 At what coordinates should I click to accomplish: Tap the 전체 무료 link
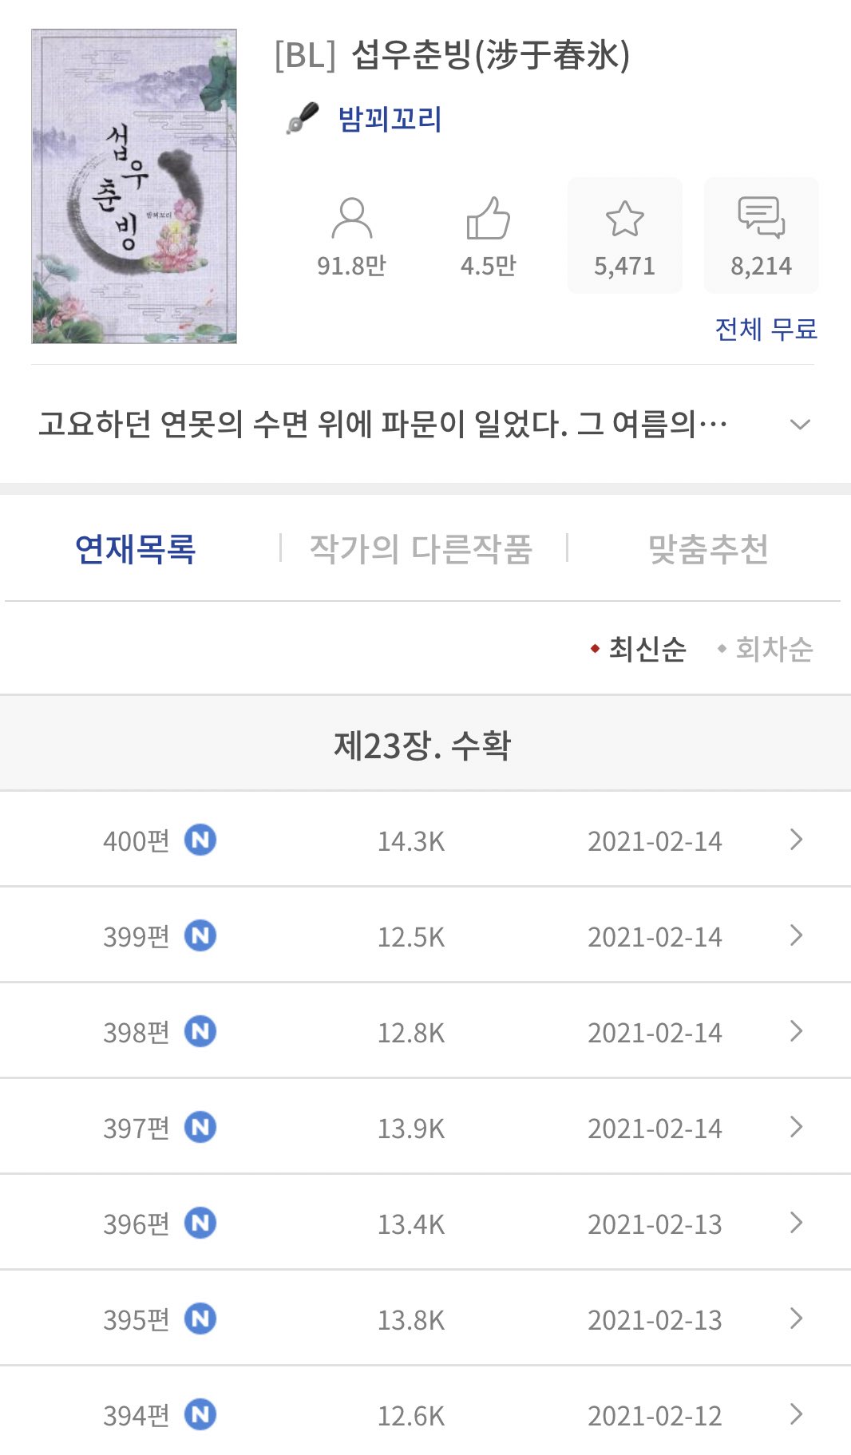766,329
